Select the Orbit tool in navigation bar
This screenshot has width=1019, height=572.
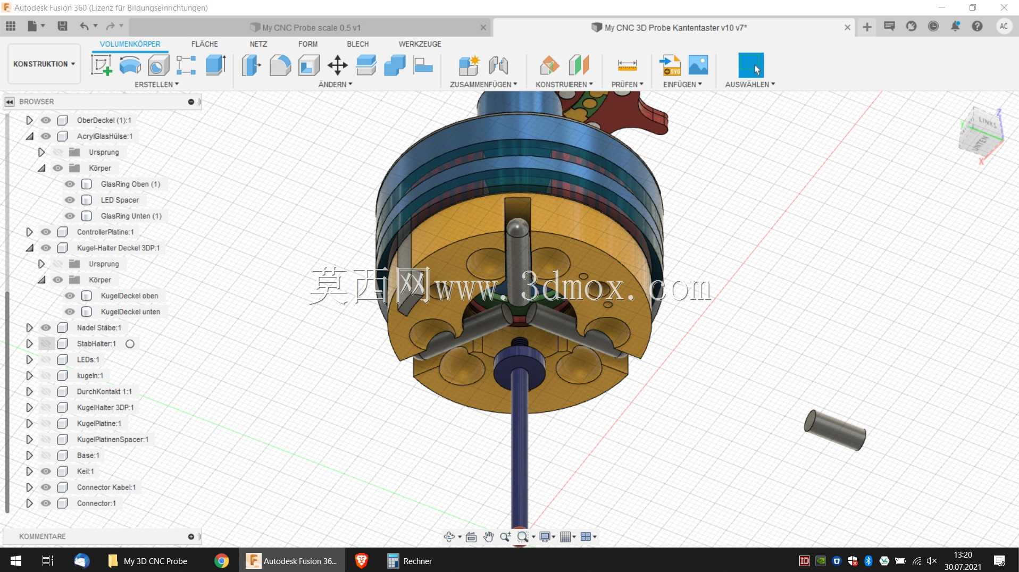click(x=449, y=537)
